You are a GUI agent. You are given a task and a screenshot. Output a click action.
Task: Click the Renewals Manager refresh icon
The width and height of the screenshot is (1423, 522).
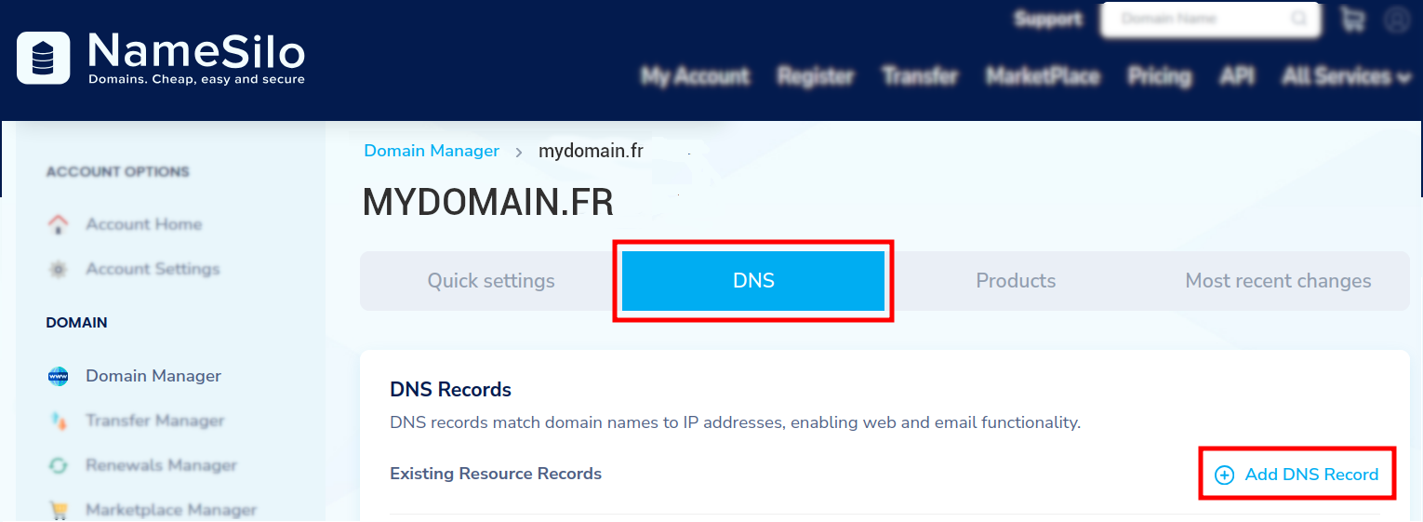(58, 465)
